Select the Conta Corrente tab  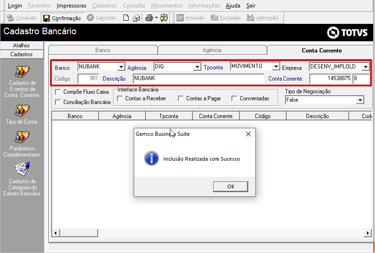pos(321,50)
